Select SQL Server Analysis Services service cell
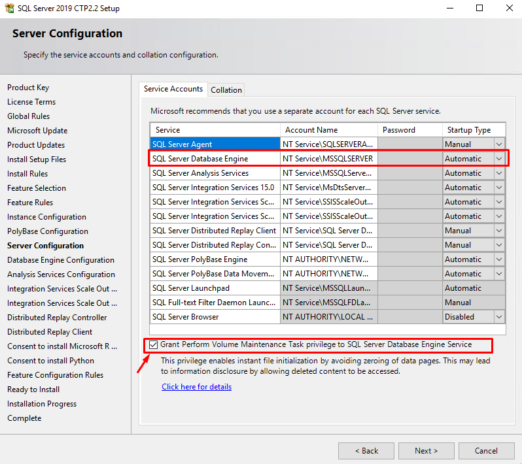This screenshot has width=522, height=464. (215, 173)
